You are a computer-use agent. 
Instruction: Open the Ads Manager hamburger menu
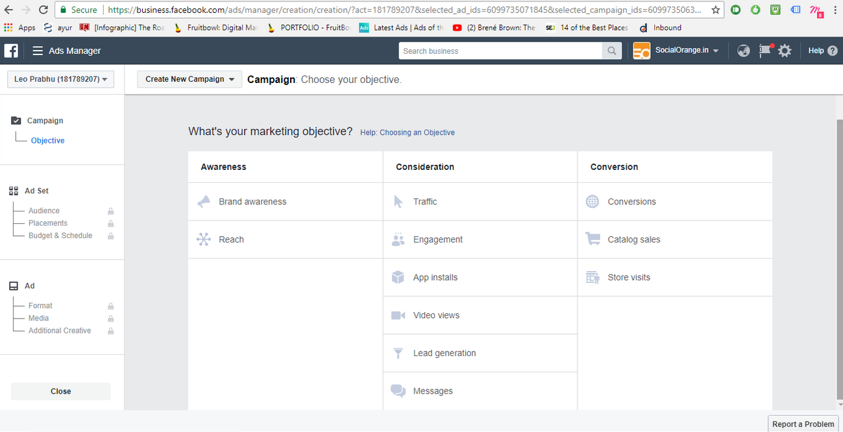(37, 50)
